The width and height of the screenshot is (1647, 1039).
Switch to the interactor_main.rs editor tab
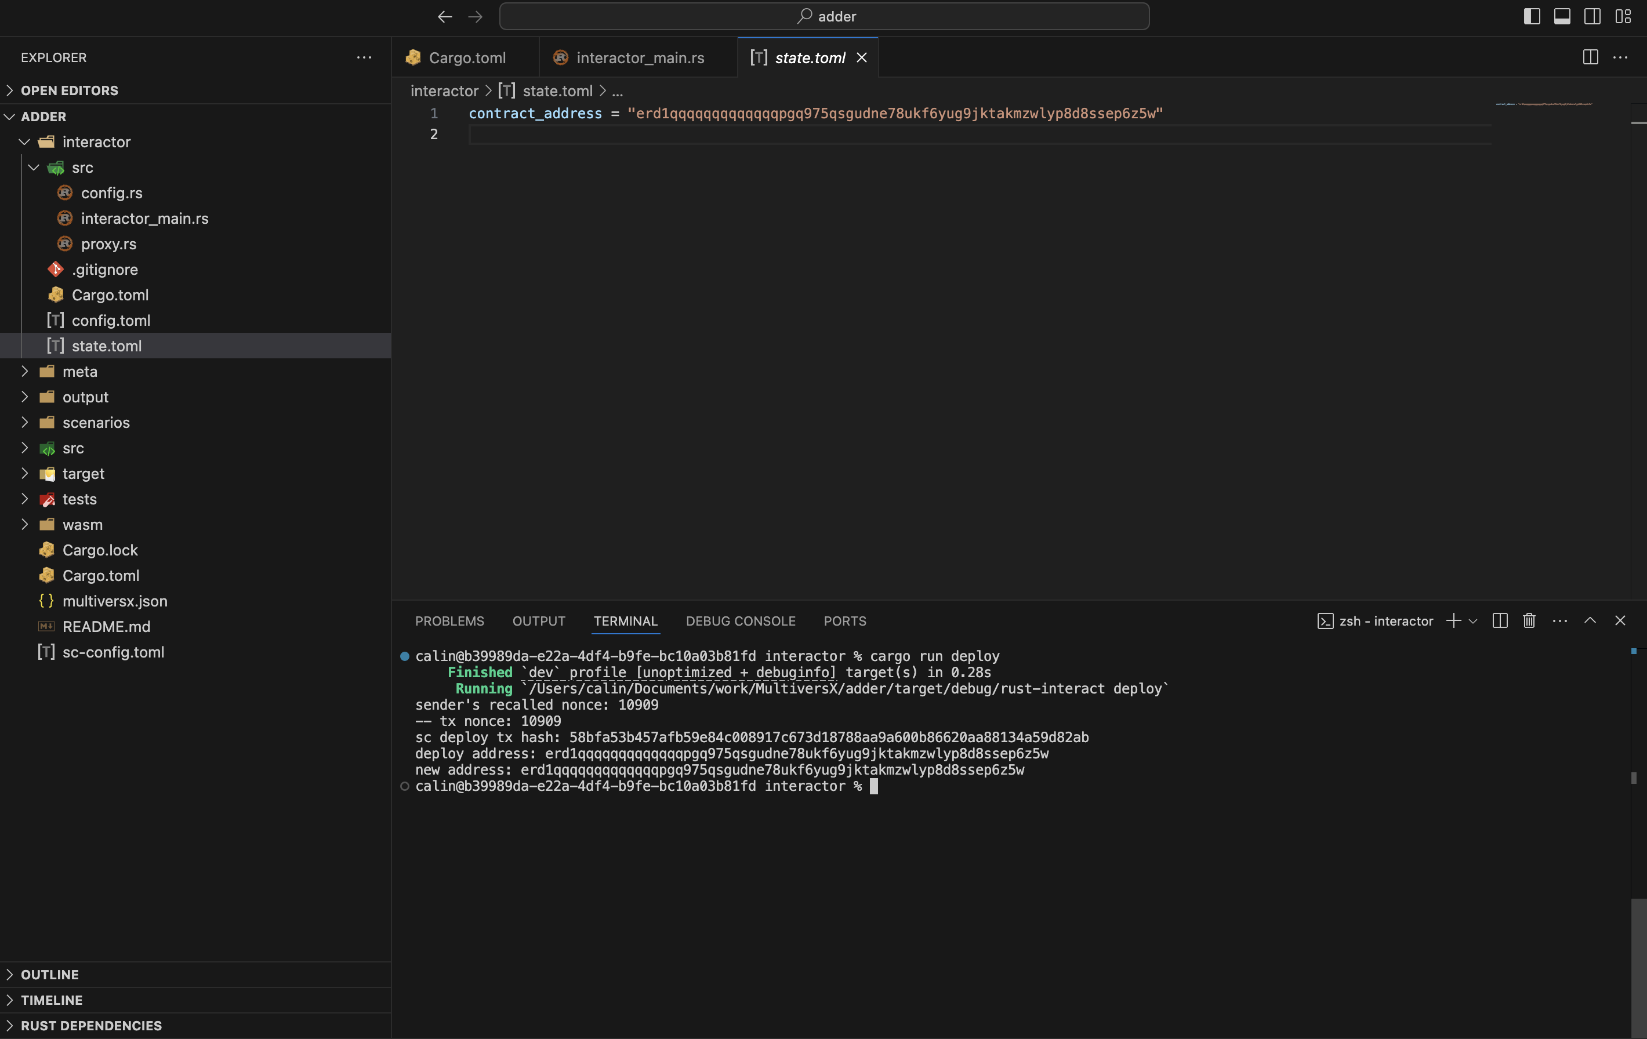639,57
